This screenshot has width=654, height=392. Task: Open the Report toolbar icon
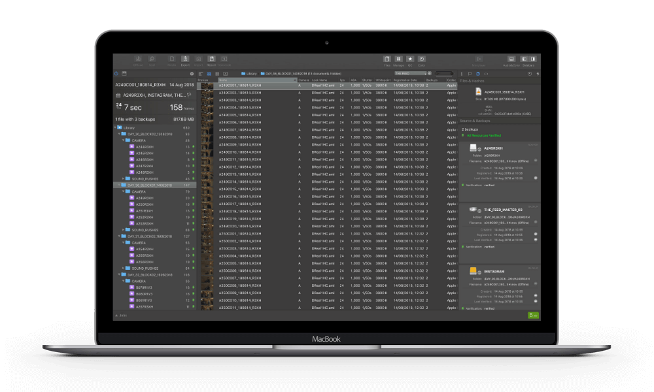tap(211, 59)
